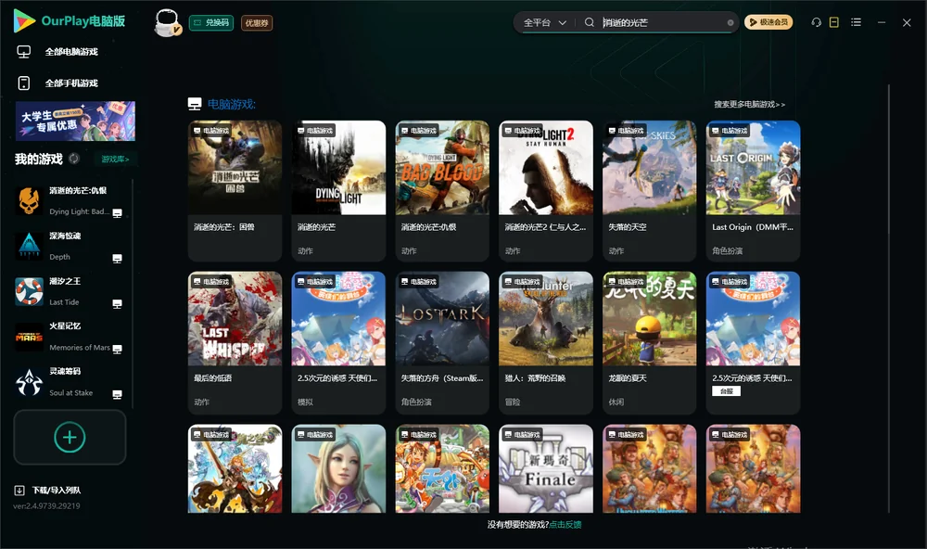Viewport: 927px width, 549px height.
Task: Open the 游戏库> library link
Action: tap(115, 160)
